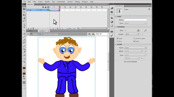
Task: Select the Free Transform tool
Action: 24,15
